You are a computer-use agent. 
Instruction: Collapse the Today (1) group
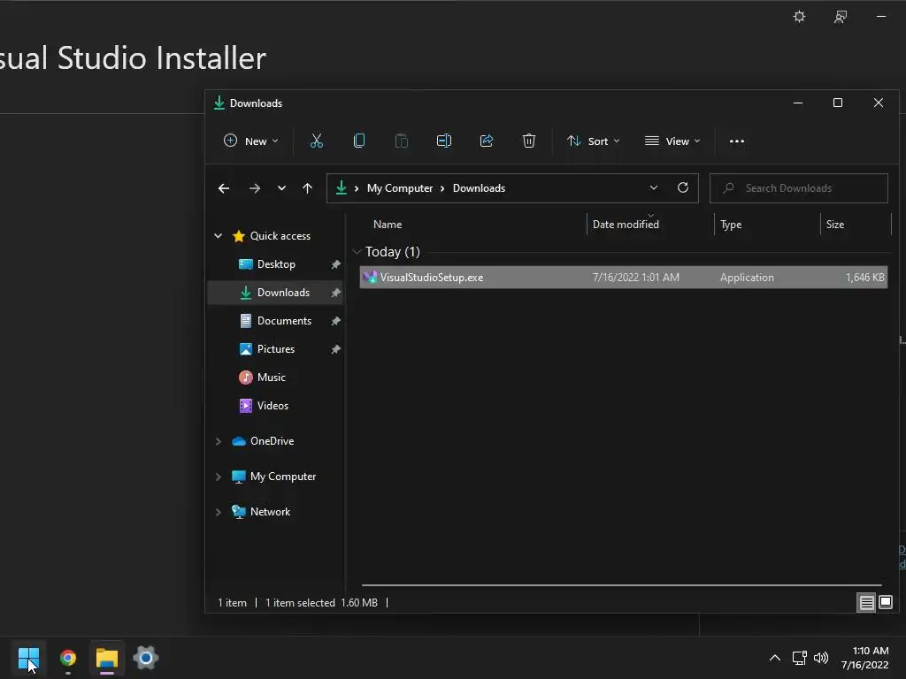(357, 252)
